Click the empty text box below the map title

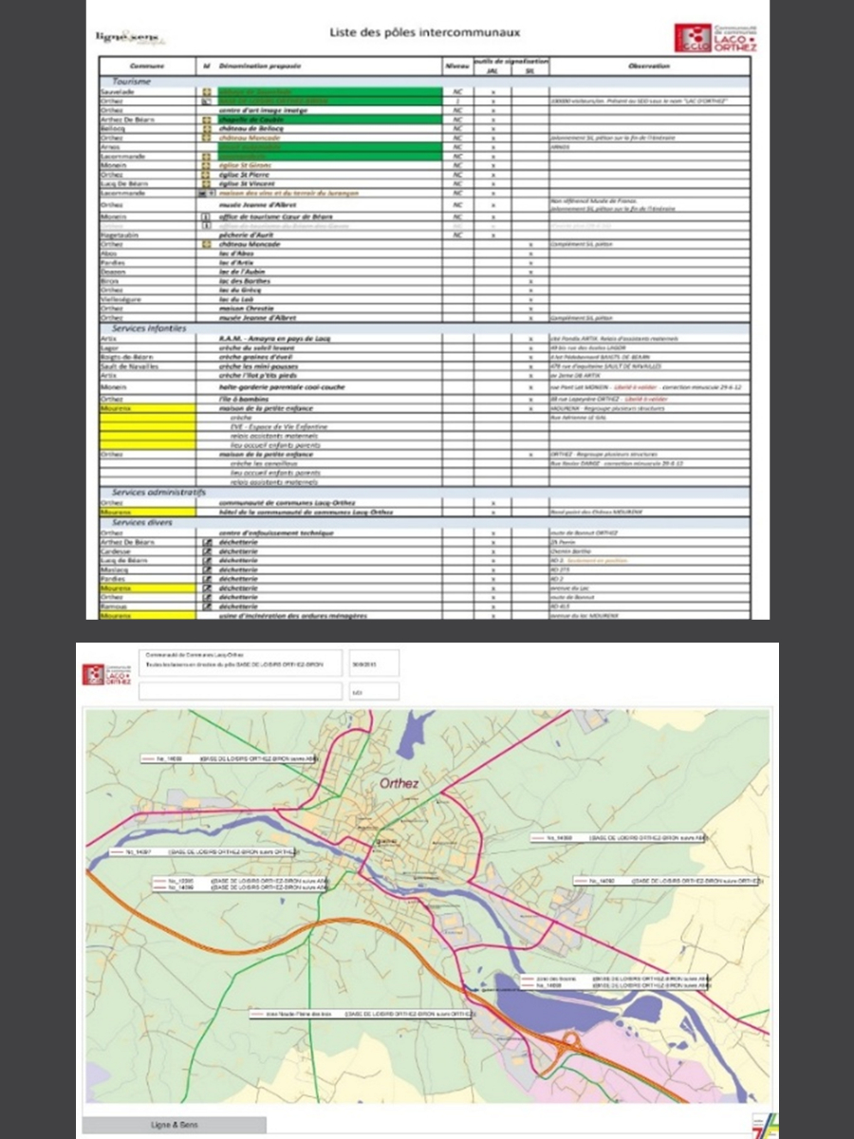tap(240, 691)
